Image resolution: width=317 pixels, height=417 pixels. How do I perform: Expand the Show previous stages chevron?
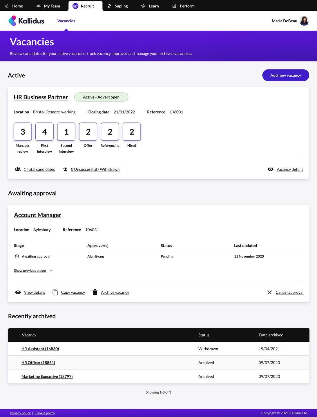click(x=51, y=270)
